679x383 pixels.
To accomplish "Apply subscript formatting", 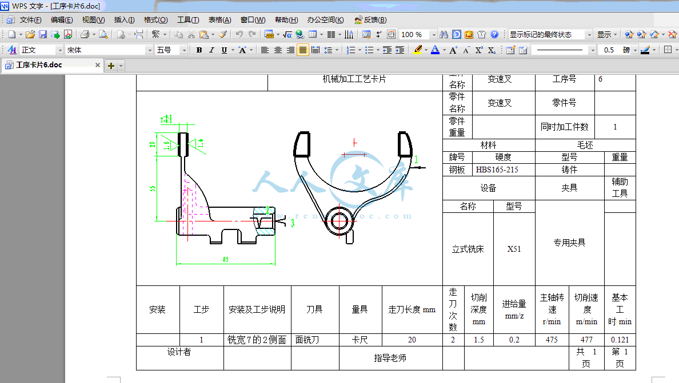I will click(x=492, y=50).
